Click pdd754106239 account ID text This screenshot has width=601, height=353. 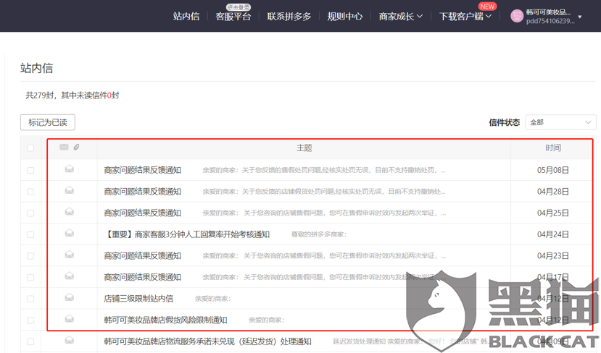tap(550, 21)
